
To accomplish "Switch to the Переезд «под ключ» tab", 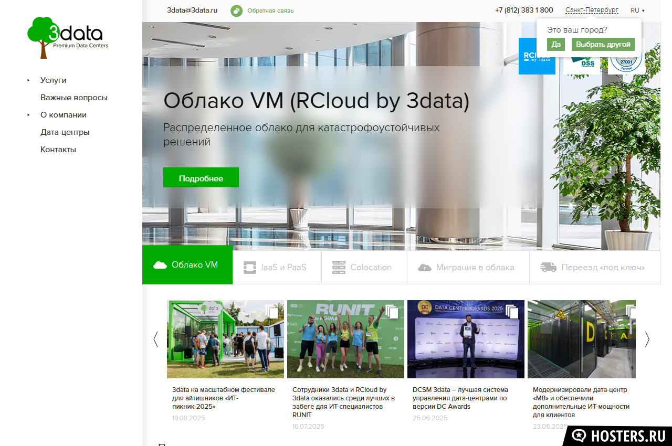I will 595,268.
